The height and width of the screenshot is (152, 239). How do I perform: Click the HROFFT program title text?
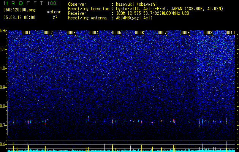click(24, 3)
